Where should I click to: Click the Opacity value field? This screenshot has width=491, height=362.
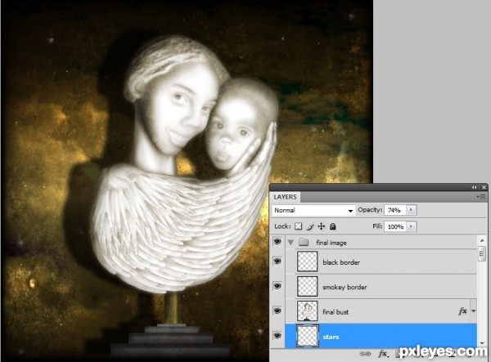click(x=395, y=210)
